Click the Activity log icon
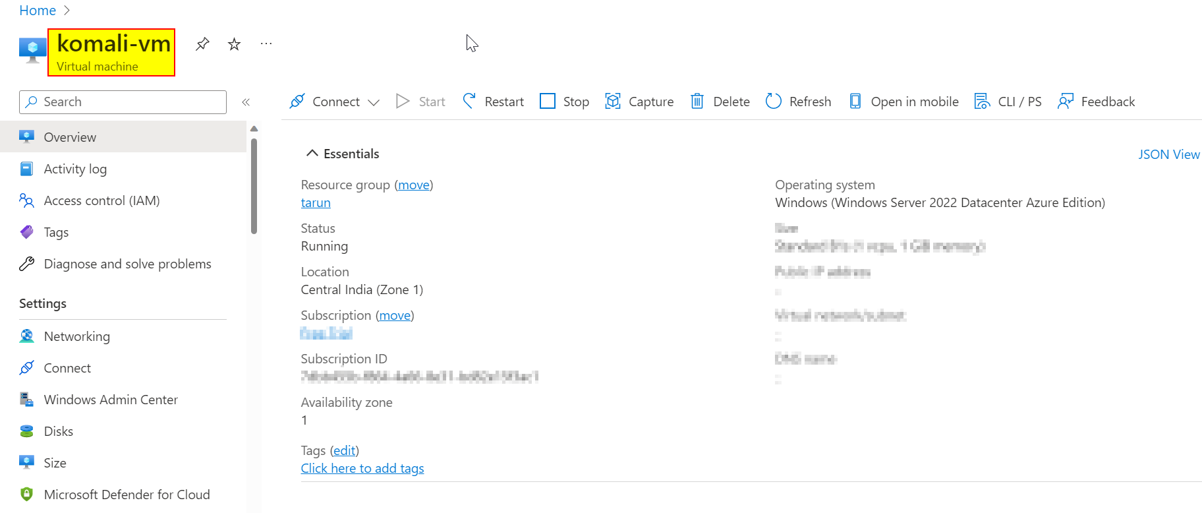1202x513 pixels. [26, 169]
